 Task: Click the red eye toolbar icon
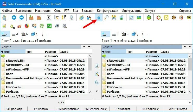[181, 17]
